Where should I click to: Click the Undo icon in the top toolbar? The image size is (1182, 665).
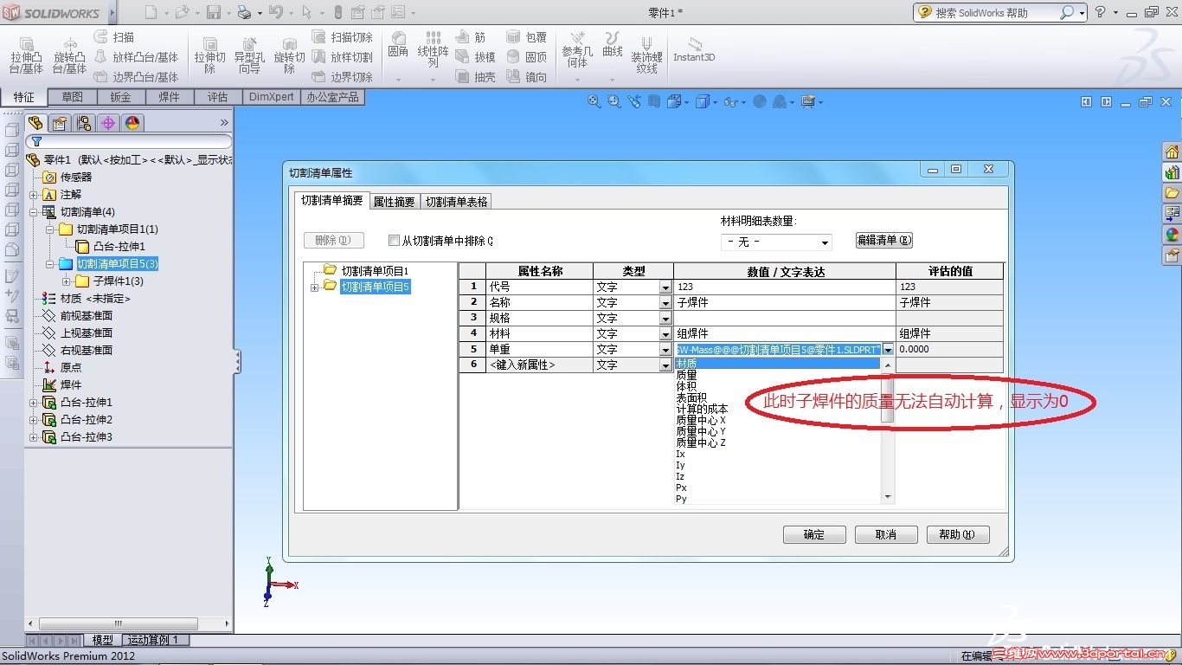coord(275,12)
